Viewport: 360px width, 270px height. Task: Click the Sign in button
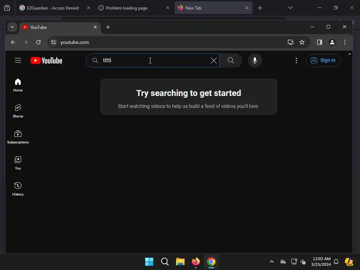tap(323, 60)
